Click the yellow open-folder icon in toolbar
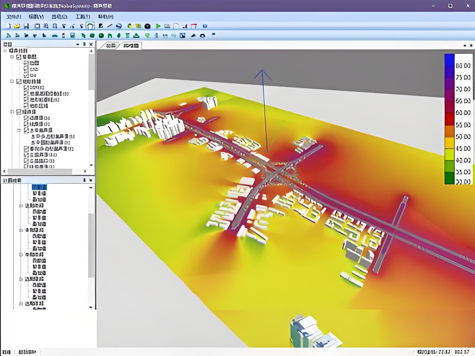 (17, 26)
